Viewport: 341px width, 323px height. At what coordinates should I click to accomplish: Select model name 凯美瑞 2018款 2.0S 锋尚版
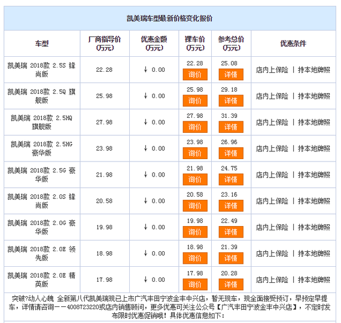point(41,201)
